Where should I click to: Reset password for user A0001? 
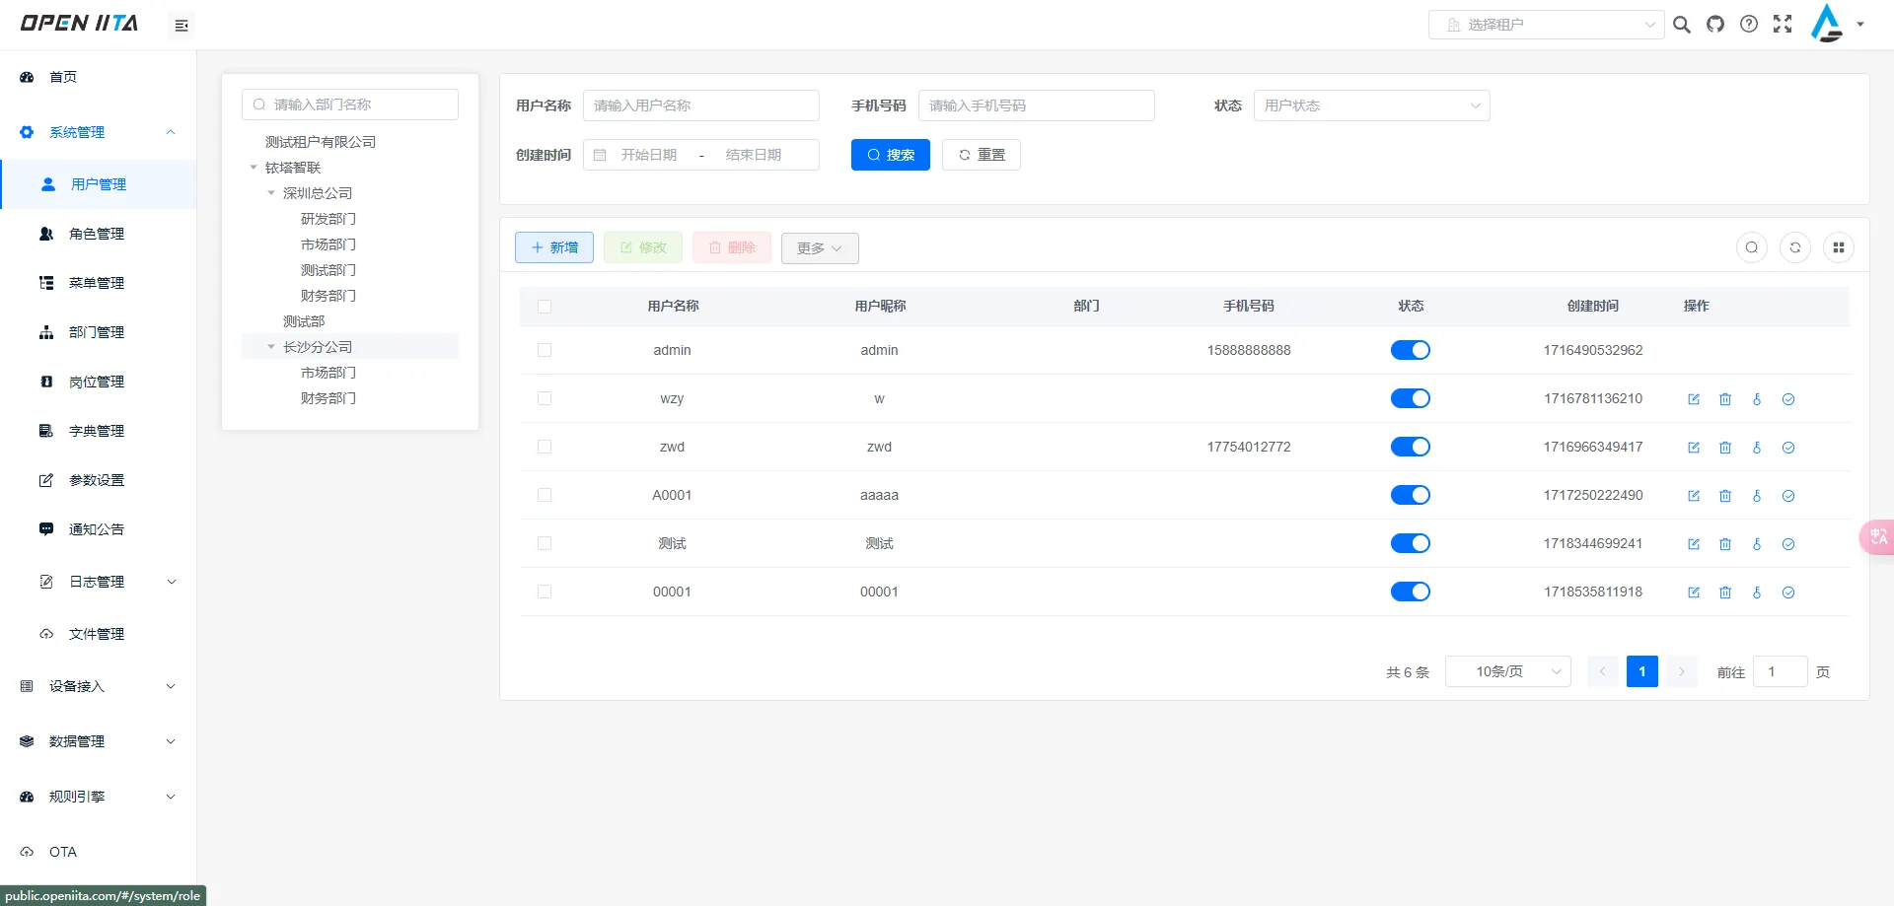point(1757,496)
